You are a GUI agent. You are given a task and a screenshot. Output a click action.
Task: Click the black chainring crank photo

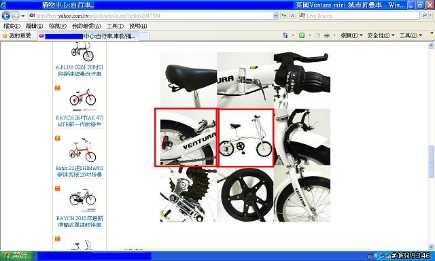(245, 194)
